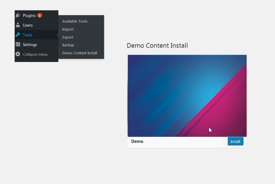Image resolution: width=275 pixels, height=184 pixels.
Task: Choose Import from Tools submenu
Action: (68, 29)
